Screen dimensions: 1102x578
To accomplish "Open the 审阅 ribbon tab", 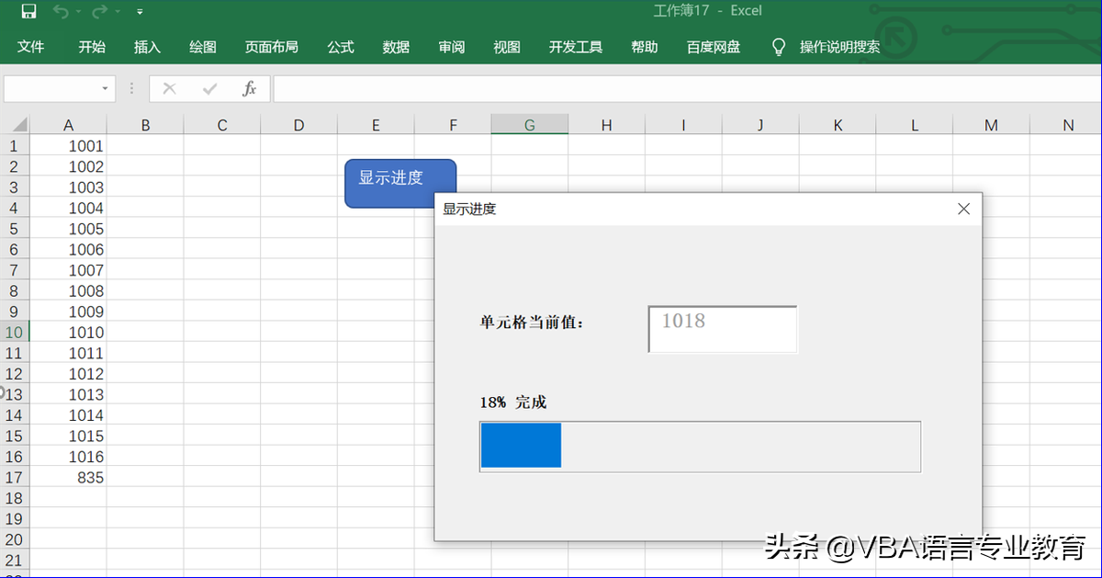I will point(452,47).
